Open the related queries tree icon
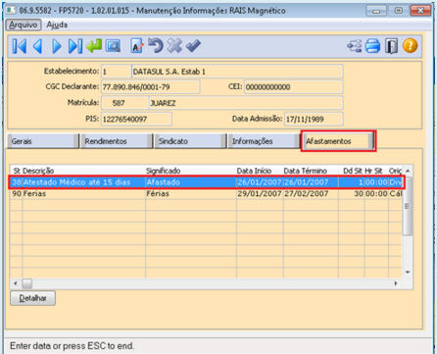Viewport: 437px width, 354px height. pos(354,46)
